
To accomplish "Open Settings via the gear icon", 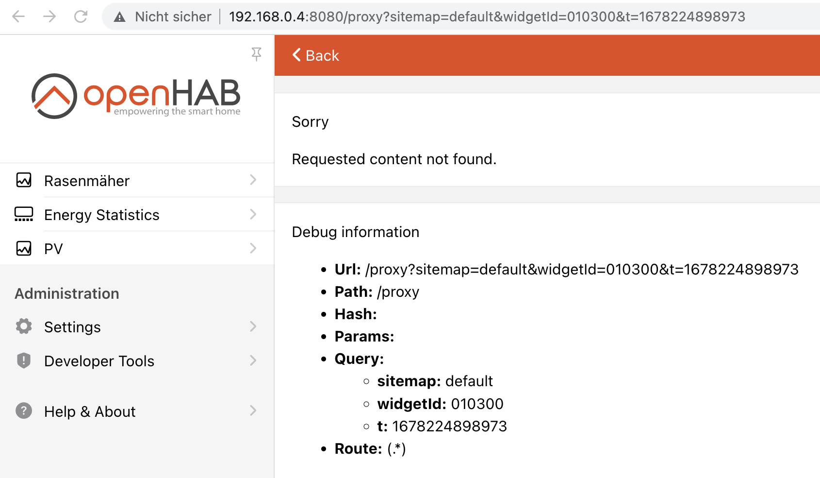I will 24,326.
